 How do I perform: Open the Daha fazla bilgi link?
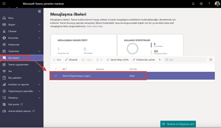click(95, 26)
